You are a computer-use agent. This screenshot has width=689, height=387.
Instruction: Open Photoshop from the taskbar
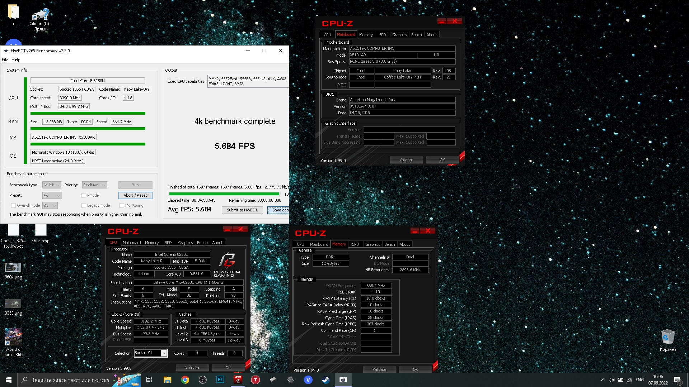pos(220,380)
